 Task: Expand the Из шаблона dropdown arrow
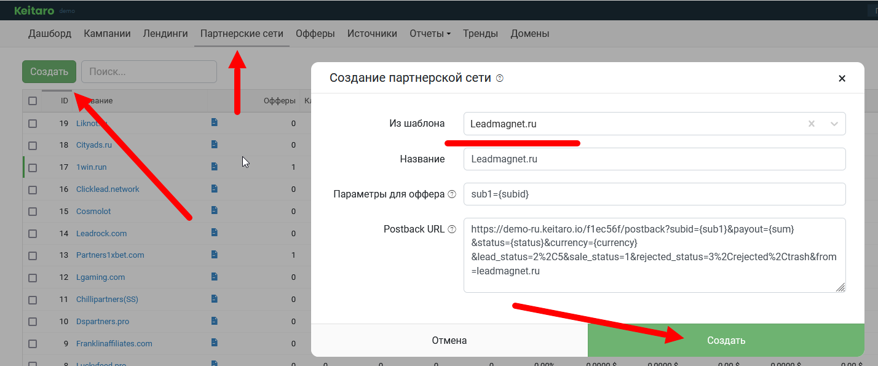click(x=834, y=124)
